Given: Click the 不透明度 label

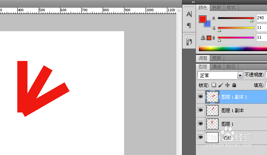Looking at the screenshot, I should tap(254, 75).
